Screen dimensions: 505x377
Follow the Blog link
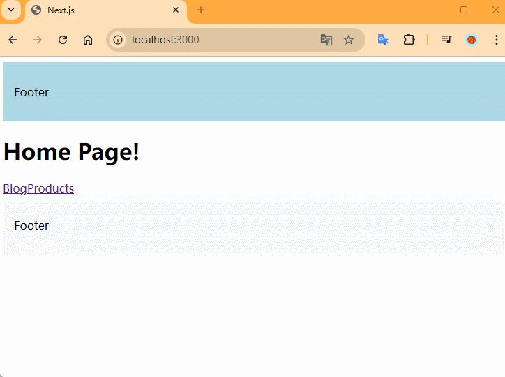[x=15, y=188]
